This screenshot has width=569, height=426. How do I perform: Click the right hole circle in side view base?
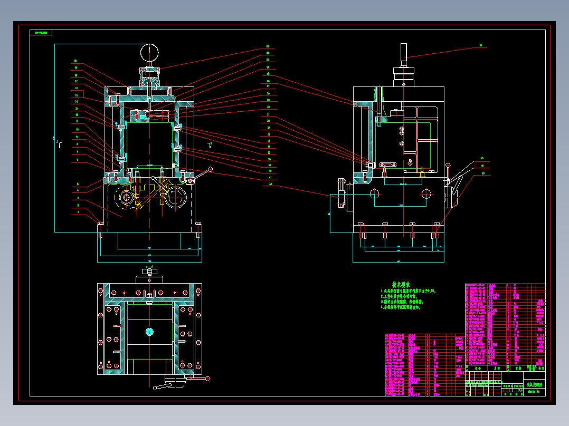tap(426, 194)
